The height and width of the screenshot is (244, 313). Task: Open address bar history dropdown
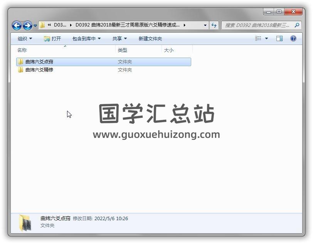[205, 25]
